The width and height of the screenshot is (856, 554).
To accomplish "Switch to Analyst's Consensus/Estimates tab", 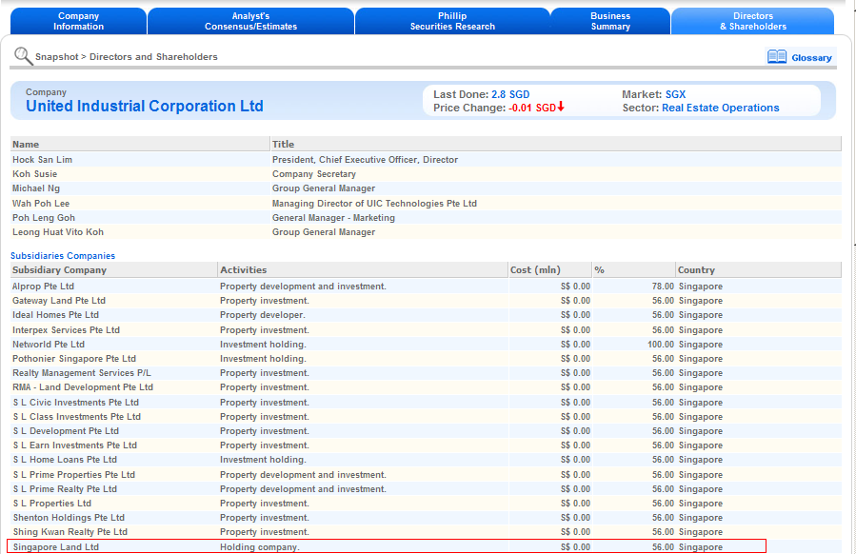I will (250, 21).
